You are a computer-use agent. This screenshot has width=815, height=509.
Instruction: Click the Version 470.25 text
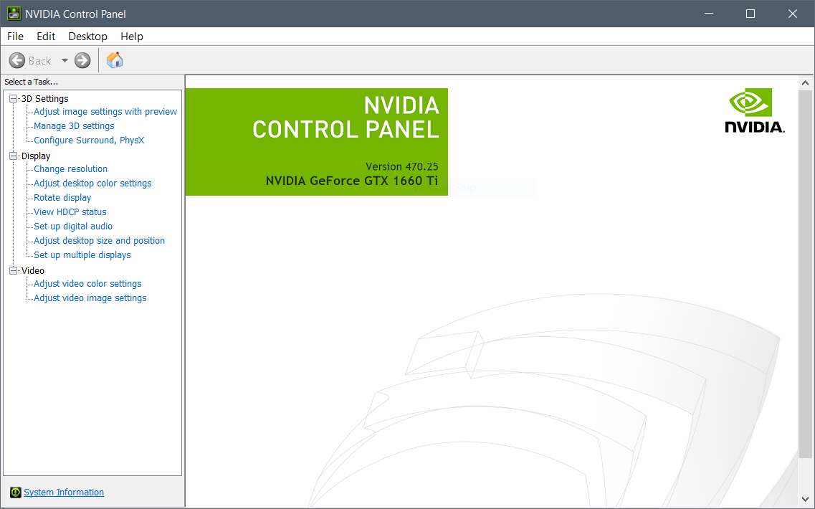click(x=402, y=166)
